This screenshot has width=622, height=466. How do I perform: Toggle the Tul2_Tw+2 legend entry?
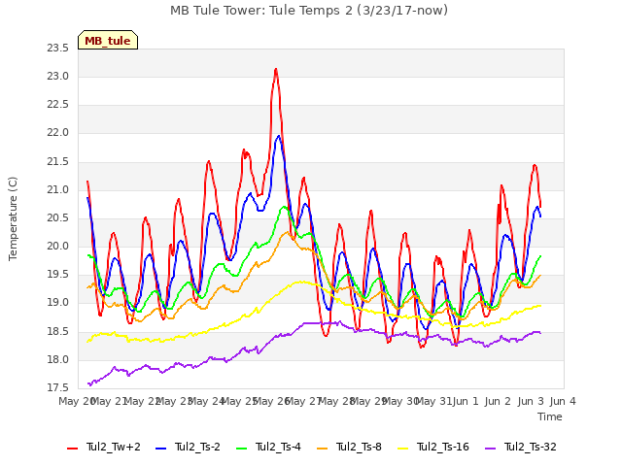[x=104, y=447]
